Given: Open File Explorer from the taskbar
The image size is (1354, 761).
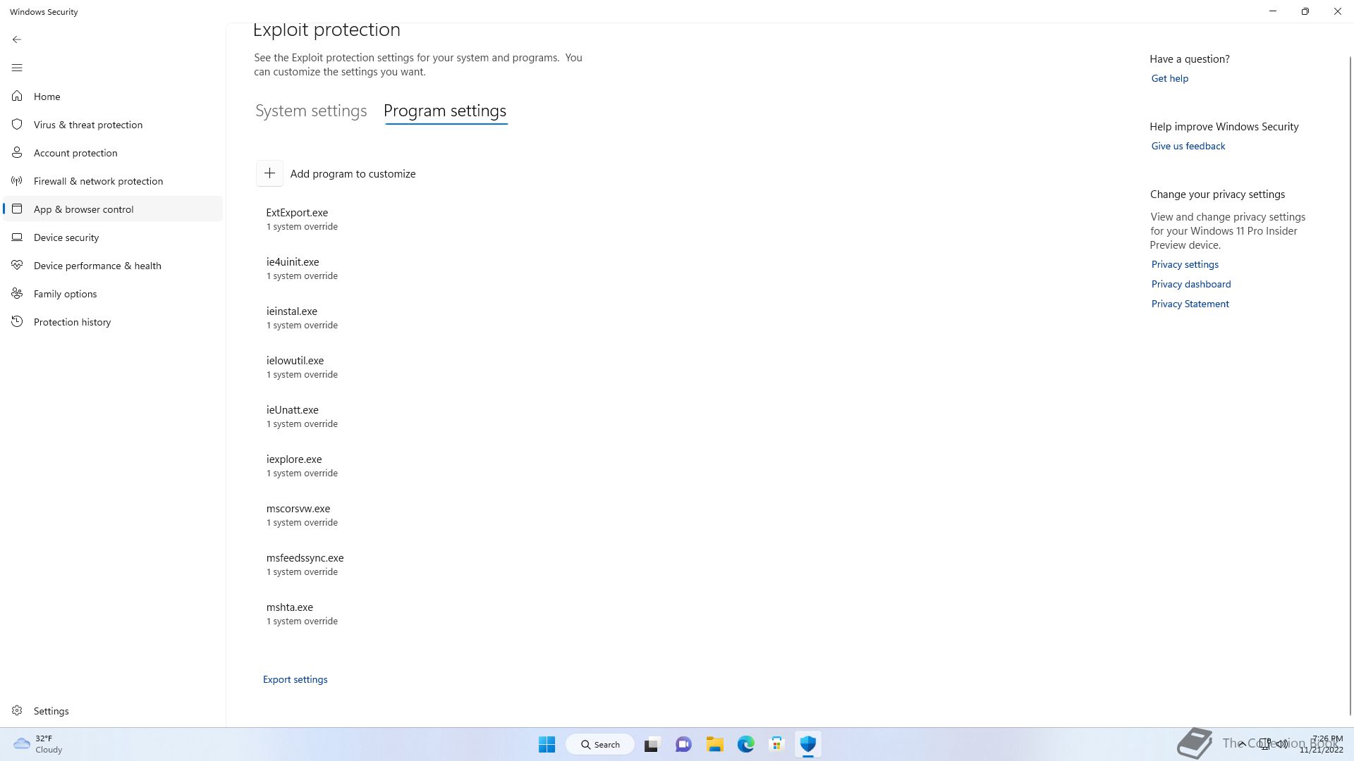Looking at the screenshot, I should (714, 744).
